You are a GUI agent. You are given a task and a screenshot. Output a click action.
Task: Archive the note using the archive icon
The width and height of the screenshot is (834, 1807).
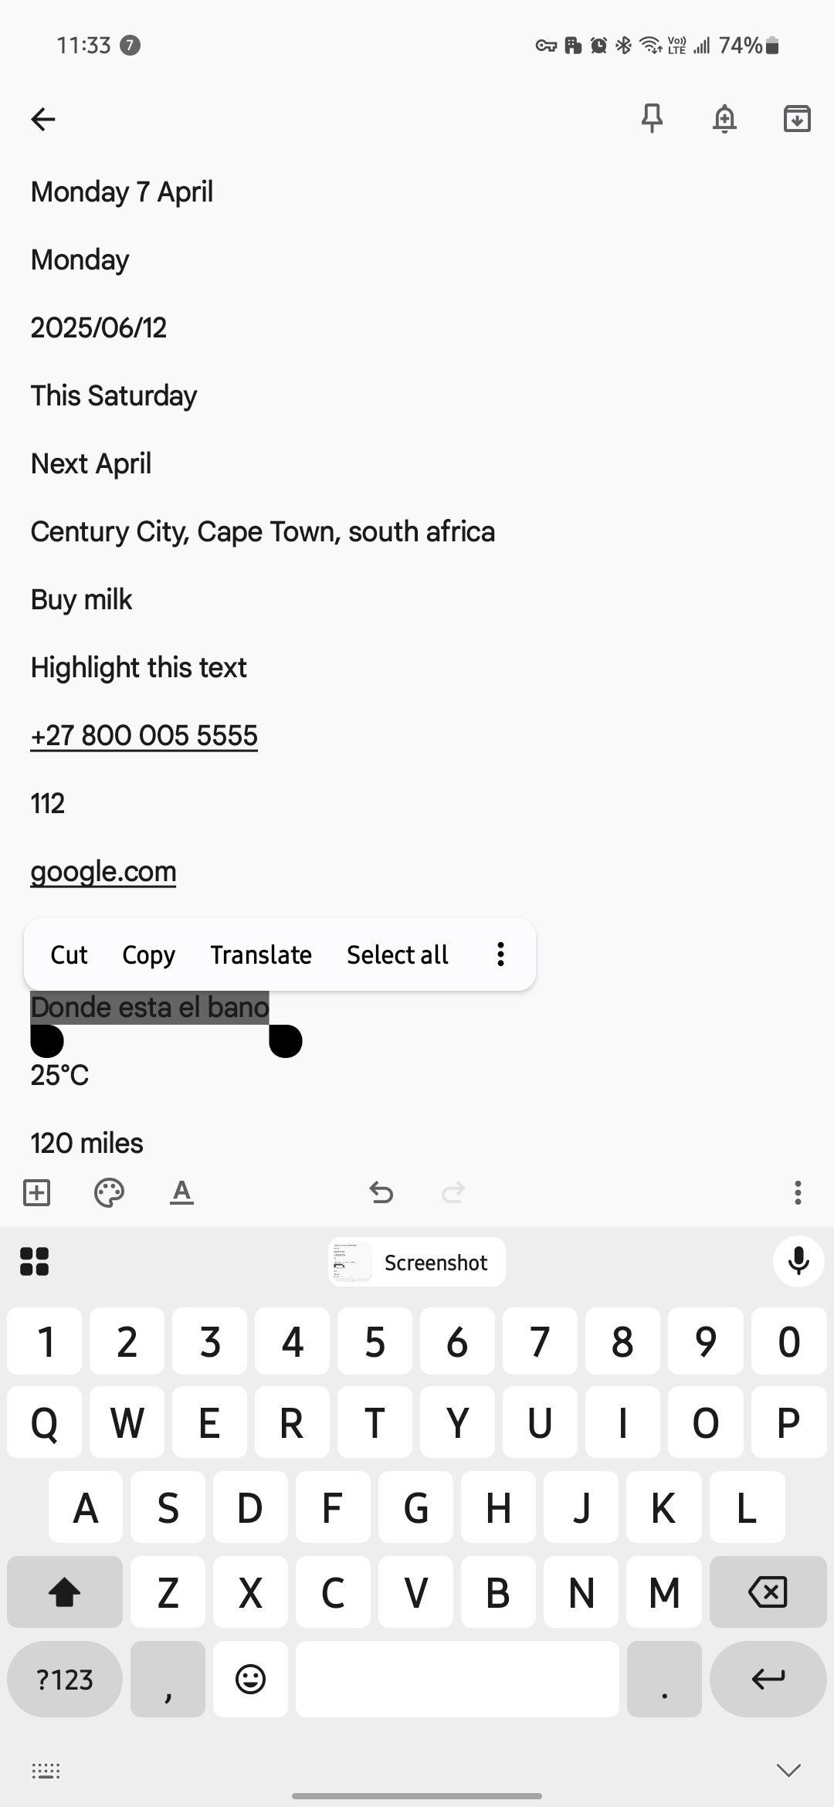pyautogui.click(x=796, y=119)
